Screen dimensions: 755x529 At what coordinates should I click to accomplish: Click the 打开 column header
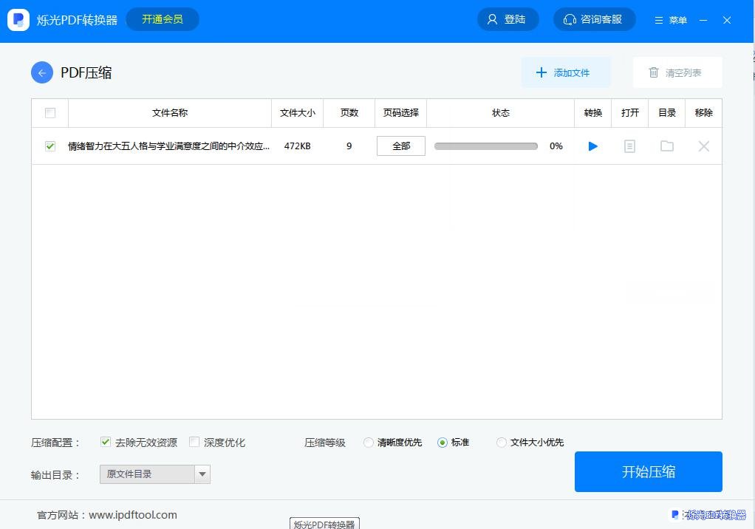(630, 112)
